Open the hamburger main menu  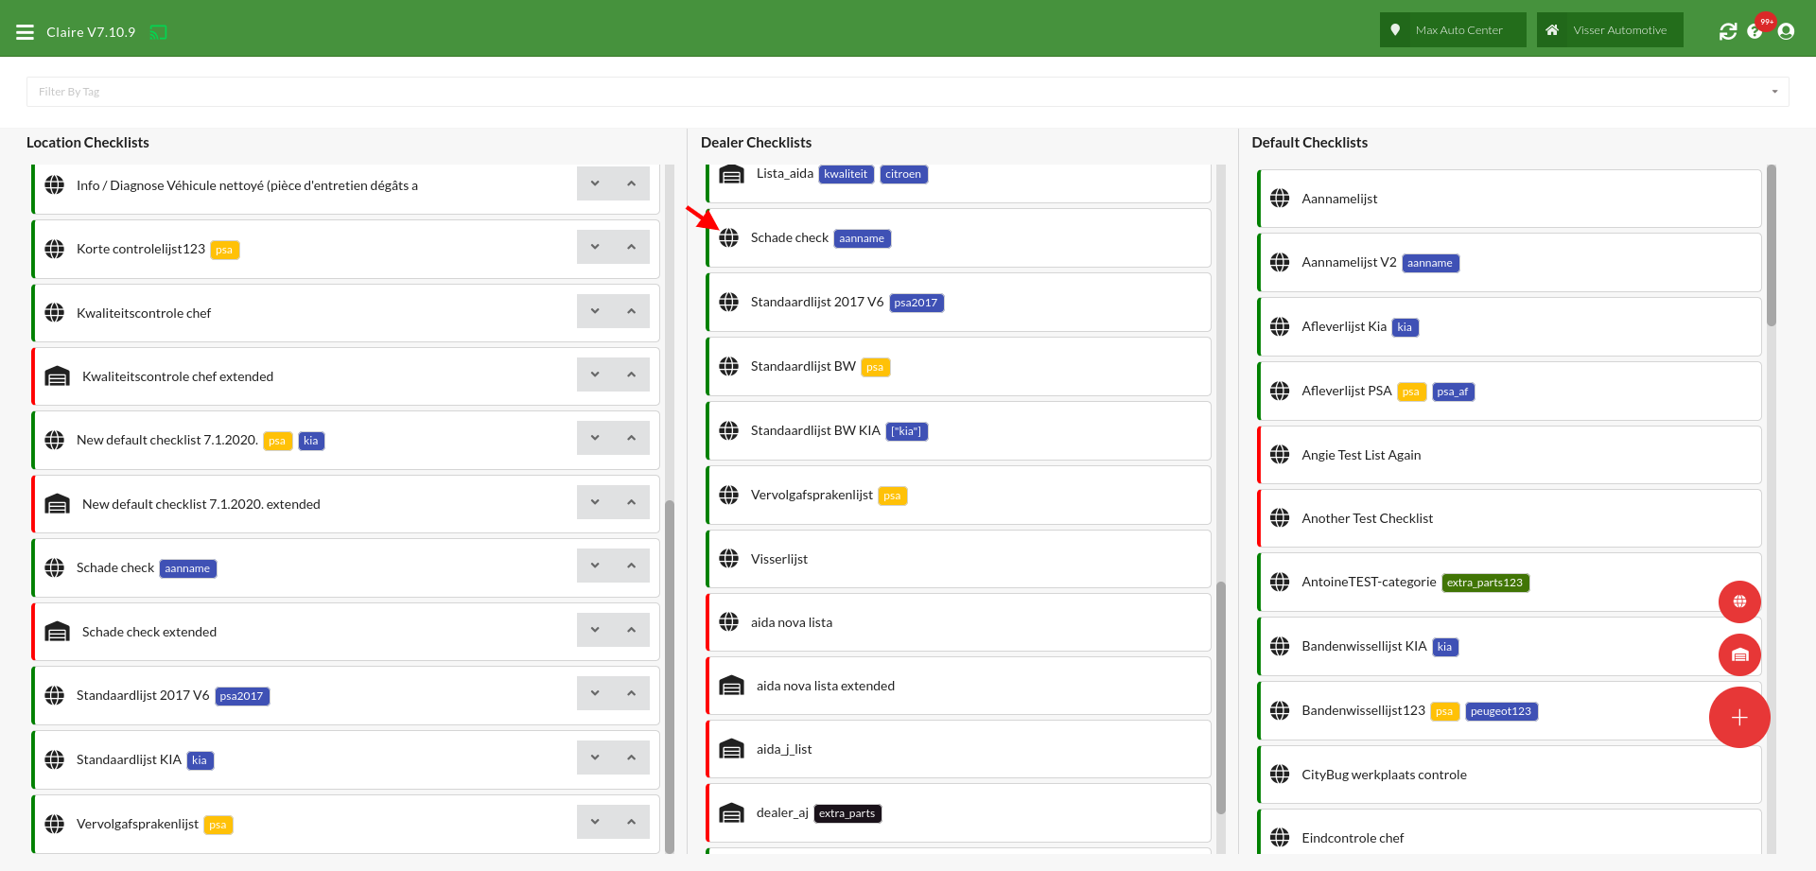[25, 32]
